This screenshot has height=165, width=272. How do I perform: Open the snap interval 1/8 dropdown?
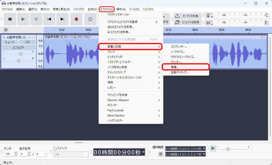71,154
